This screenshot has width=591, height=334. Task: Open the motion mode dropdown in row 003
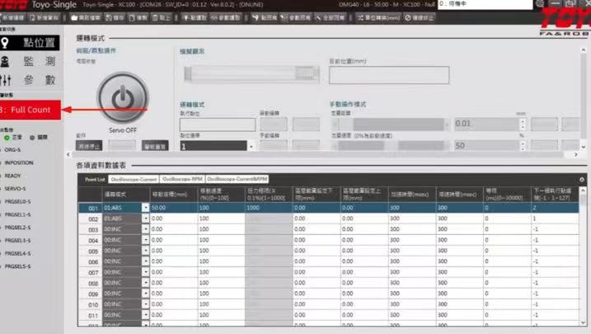pos(146,229)
